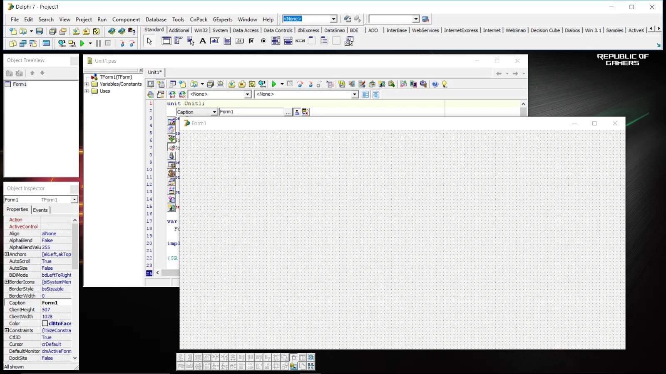Click the Pause button in main toolbar
Image resolution: width=666 pixels, height=374 pixels.
(x=98, y=43)
